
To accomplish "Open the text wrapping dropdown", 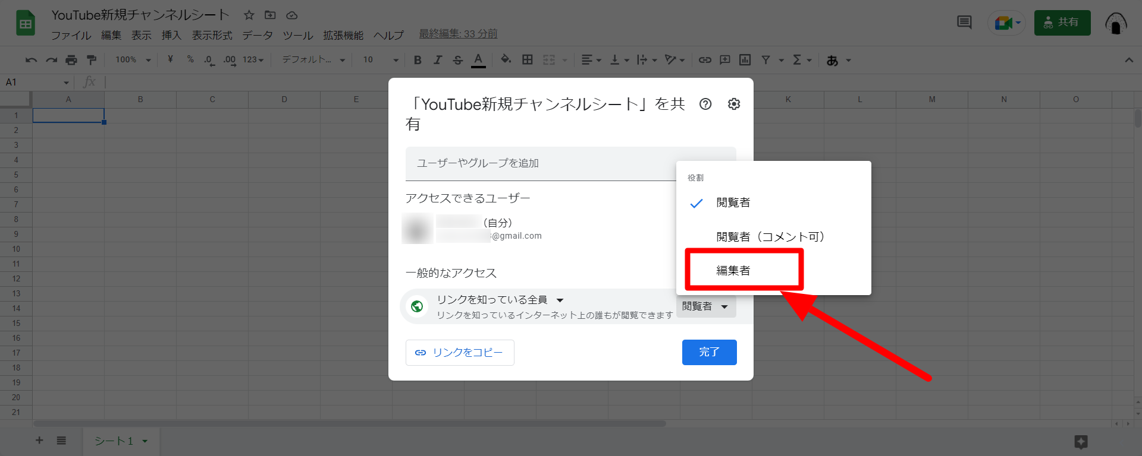I will click(647, 60).
